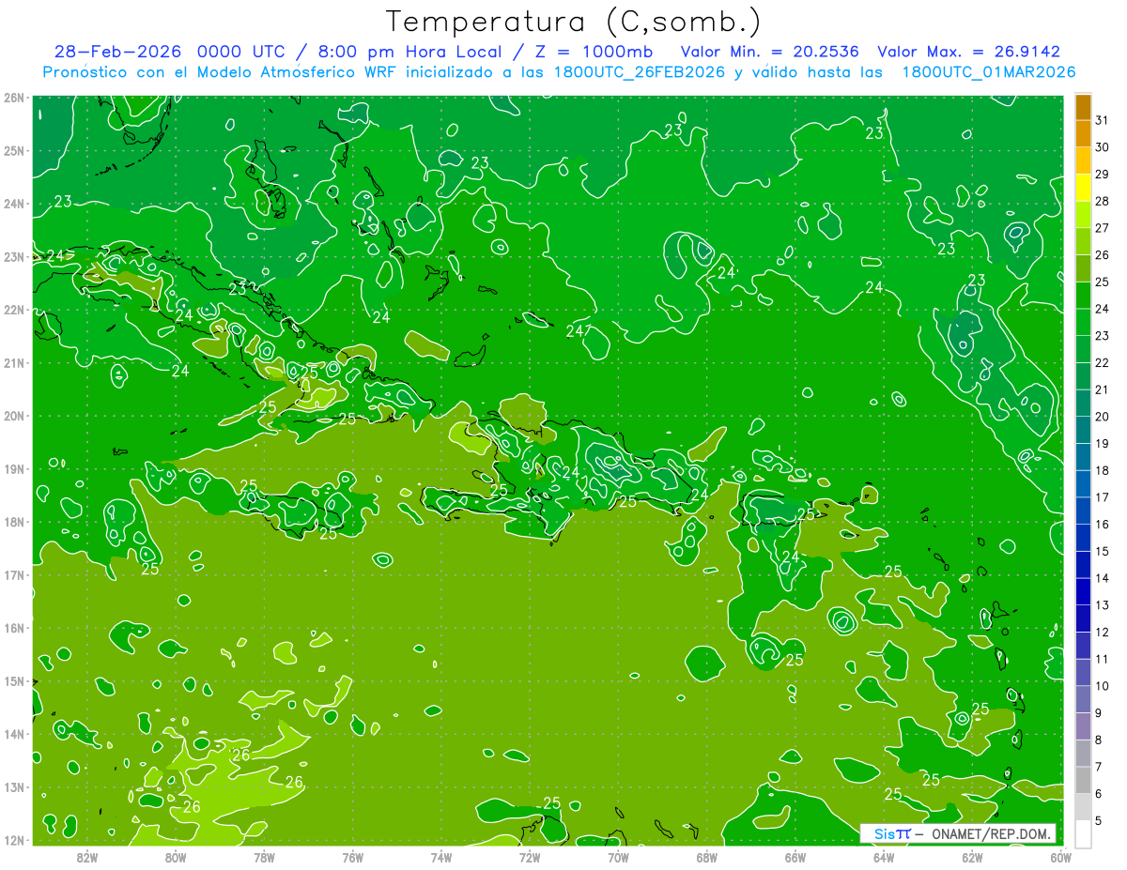The width and height of the screenshot is (1127, 870).
Task: Click the '22N' latitude axis label
Action: 14,310
